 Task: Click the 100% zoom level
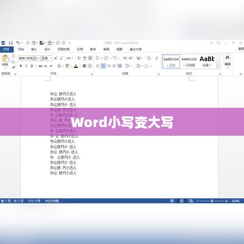point(235,201)
